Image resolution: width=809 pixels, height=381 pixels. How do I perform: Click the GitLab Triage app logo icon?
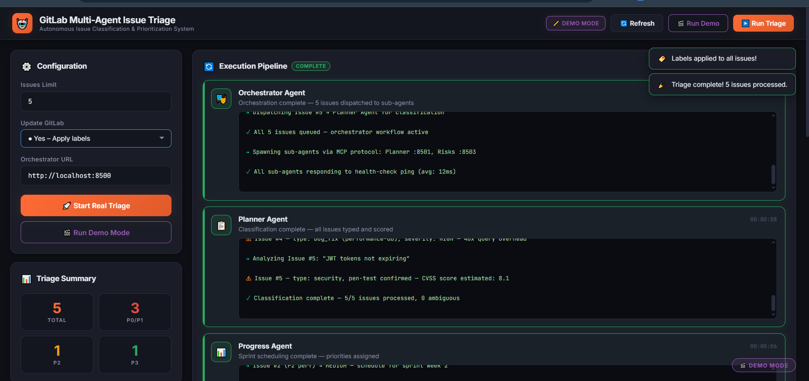pyautogui.click(x=22, y=23)
